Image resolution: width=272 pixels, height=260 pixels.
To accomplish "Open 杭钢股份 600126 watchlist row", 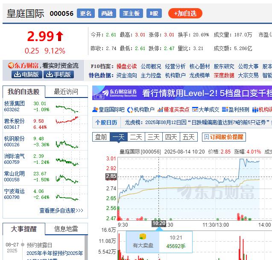I will (45, 142).
